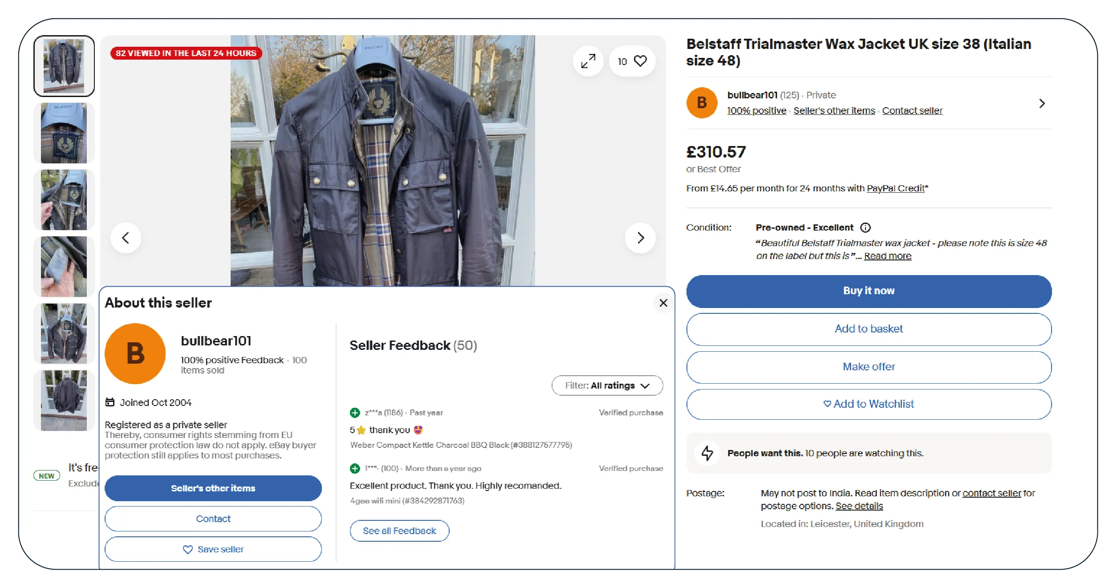Open the 100% positive feedback link
The image size is (1117, 588).
coord(756,110)
